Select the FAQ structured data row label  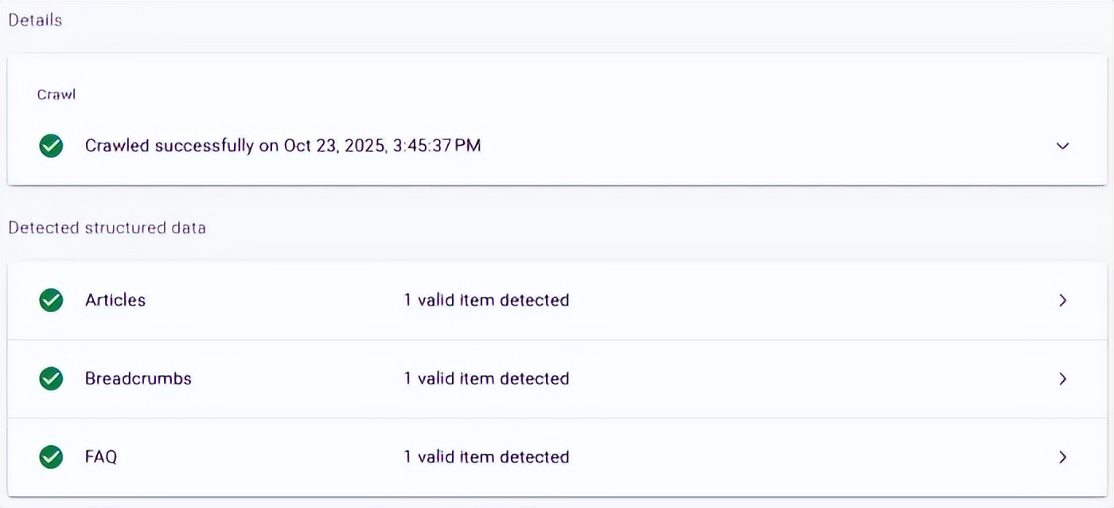pyautogui.click(x=101, y=457)
